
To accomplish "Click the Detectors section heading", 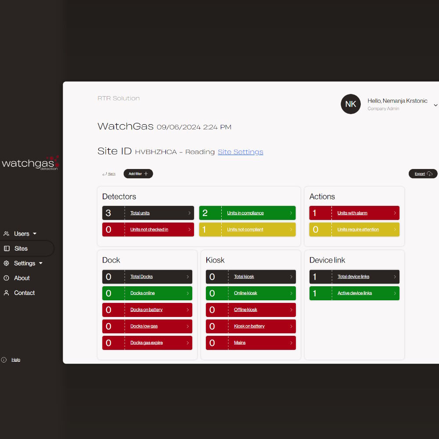I will [119, 197].
